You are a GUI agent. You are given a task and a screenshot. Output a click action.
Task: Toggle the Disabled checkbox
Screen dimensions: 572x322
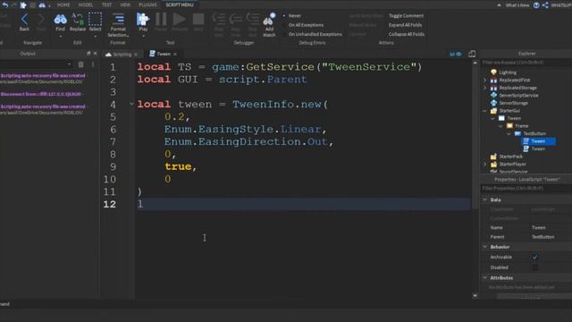coord(534,267)
